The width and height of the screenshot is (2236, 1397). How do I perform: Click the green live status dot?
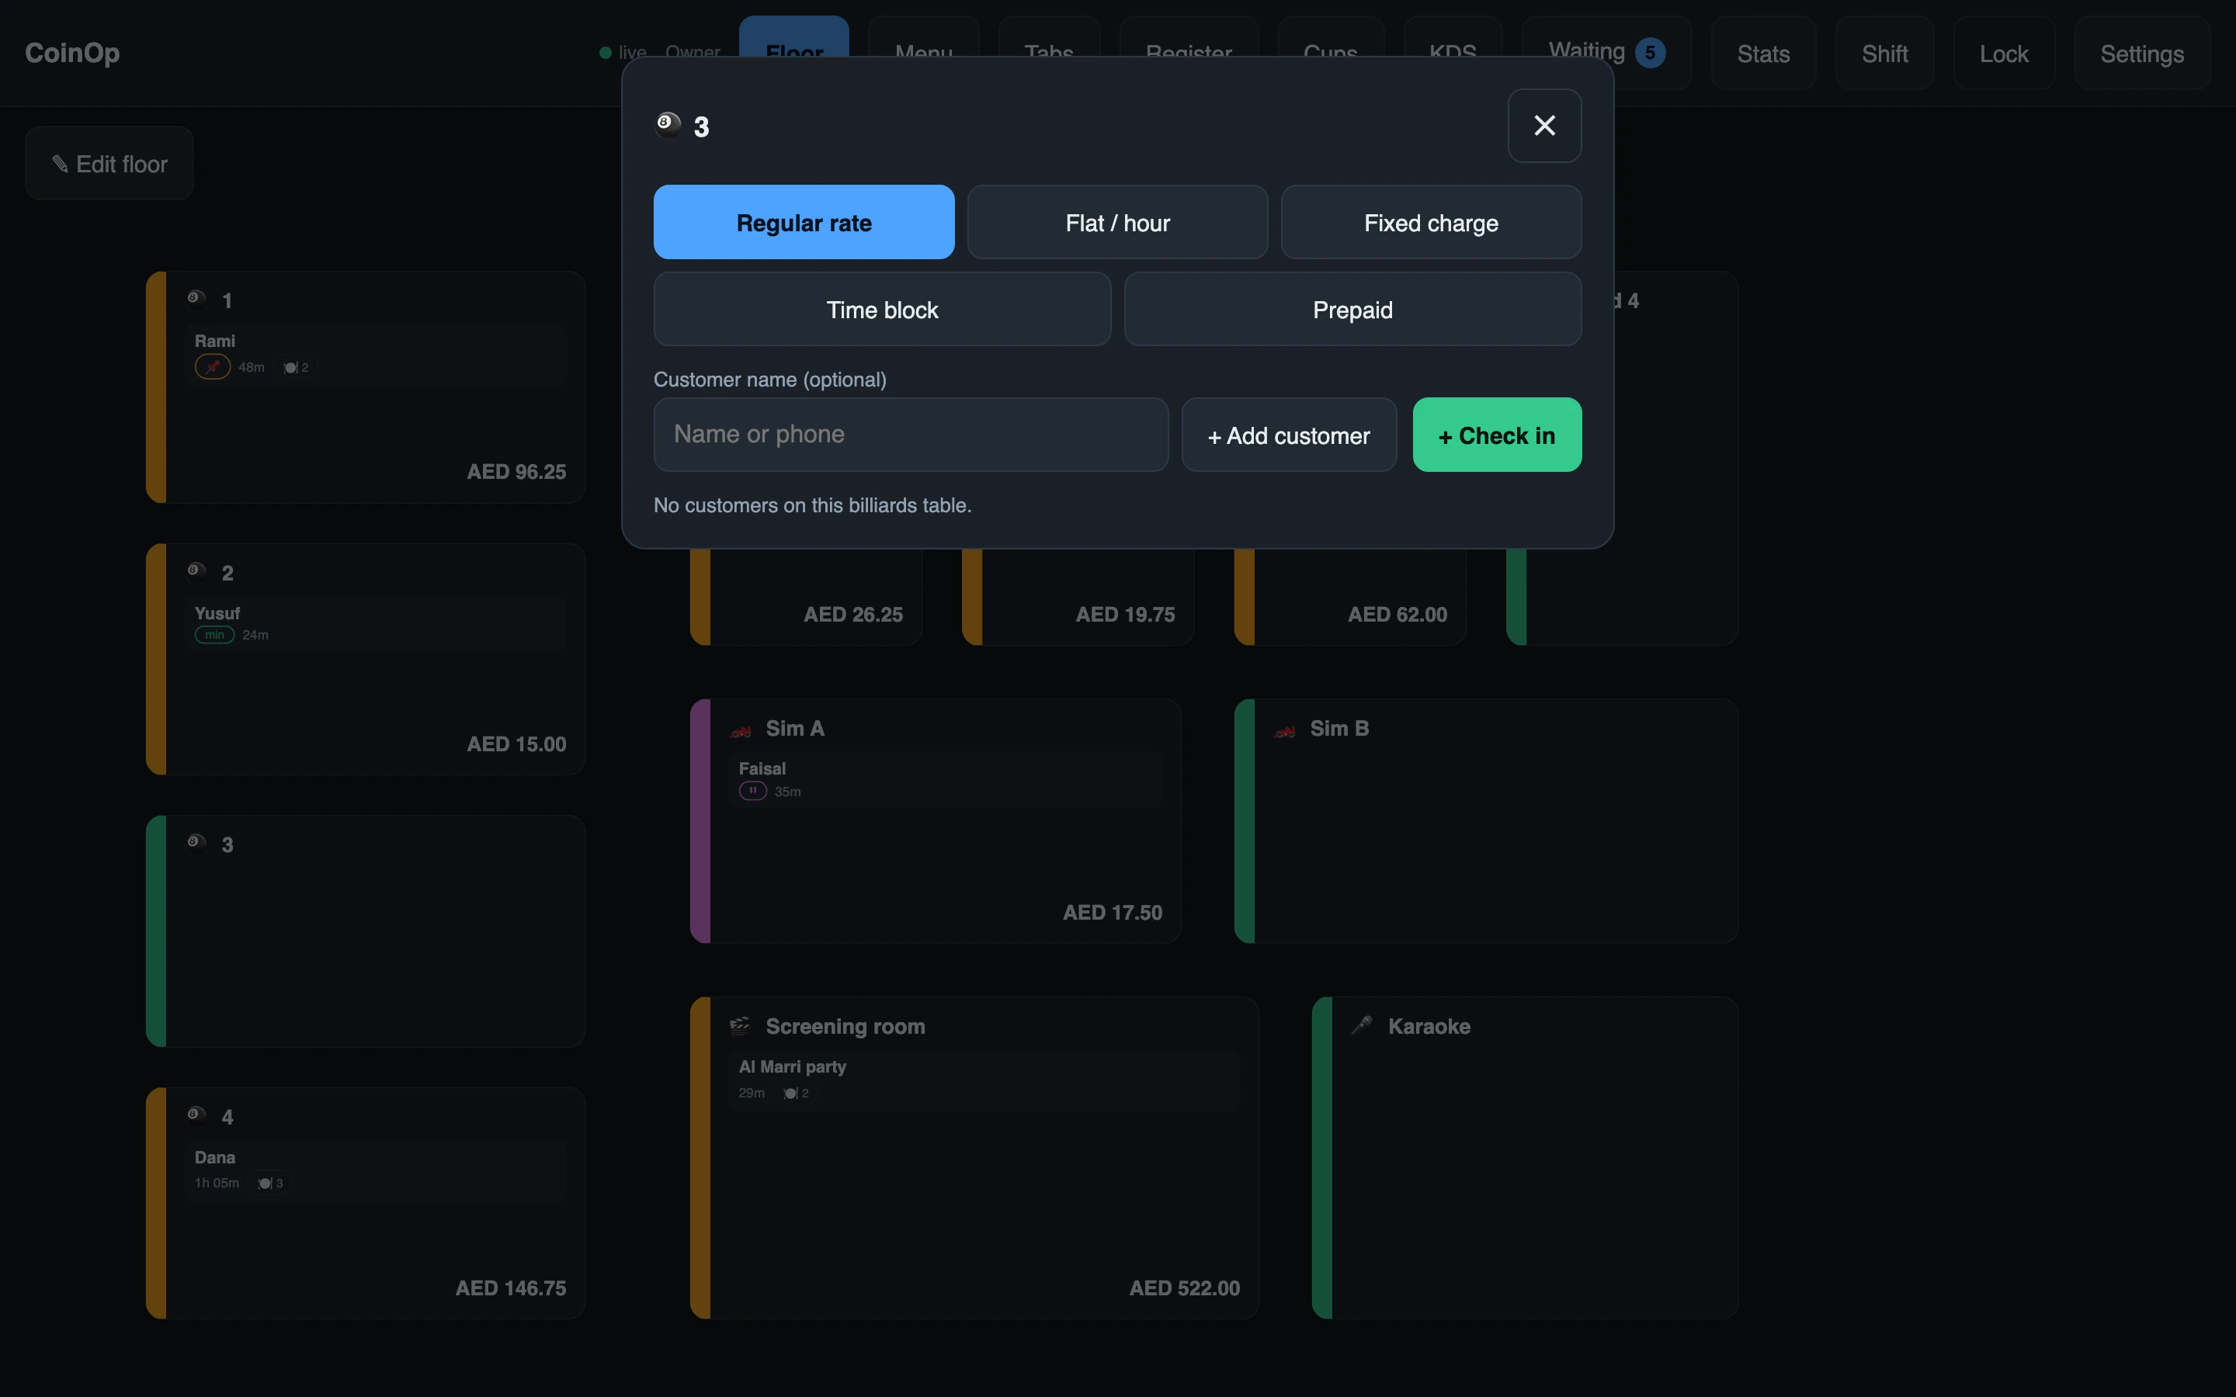click(606, 53)
